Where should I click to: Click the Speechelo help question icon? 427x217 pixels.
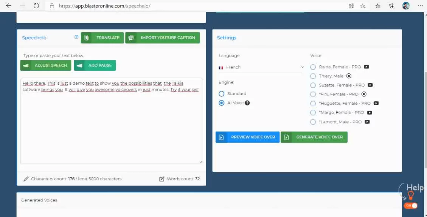(76, 37)
